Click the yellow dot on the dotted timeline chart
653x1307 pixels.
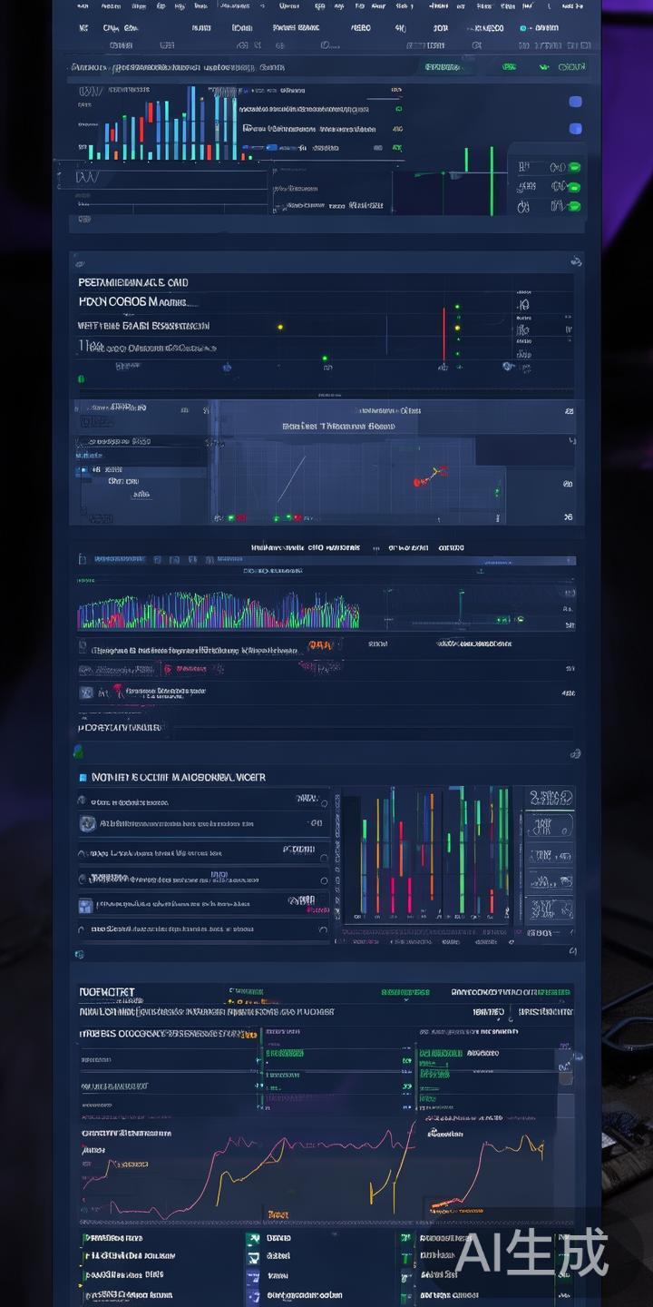point(280,327)
